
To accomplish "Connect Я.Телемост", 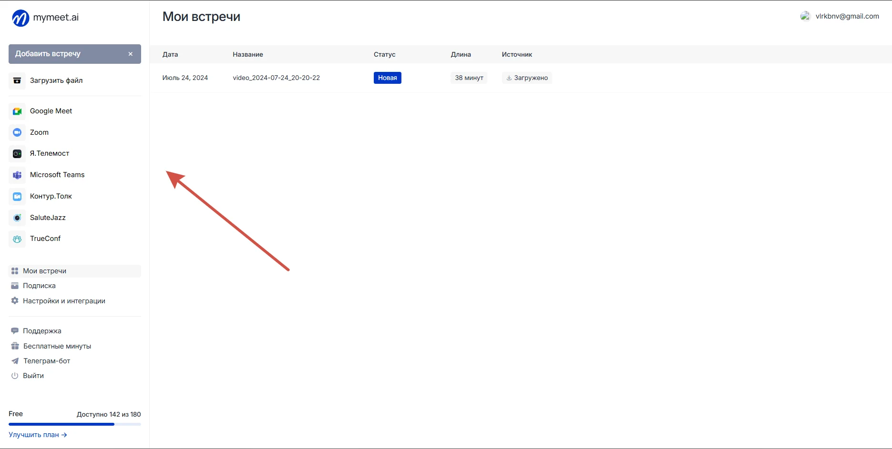I will click(x=49, y=153).
